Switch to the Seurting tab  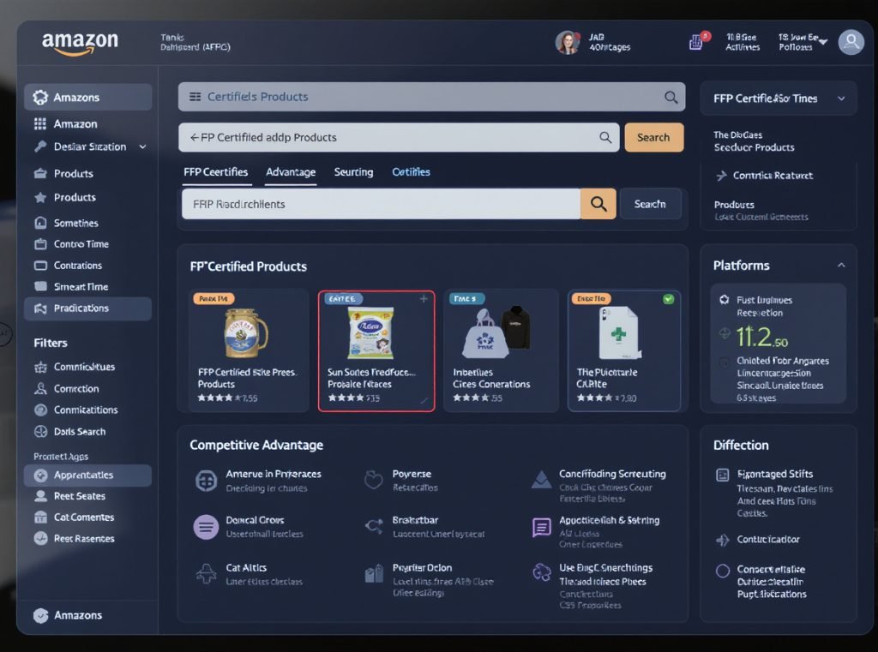click(x=353, y=172)
